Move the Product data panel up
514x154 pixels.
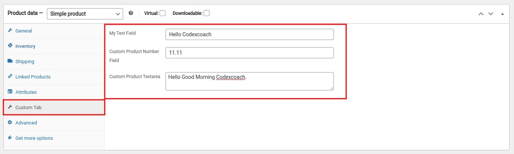coord(481,14)
